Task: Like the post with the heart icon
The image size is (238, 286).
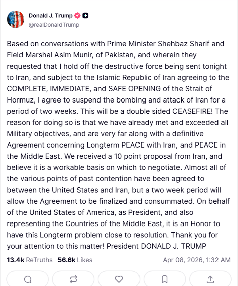Action: pos(119,279)
